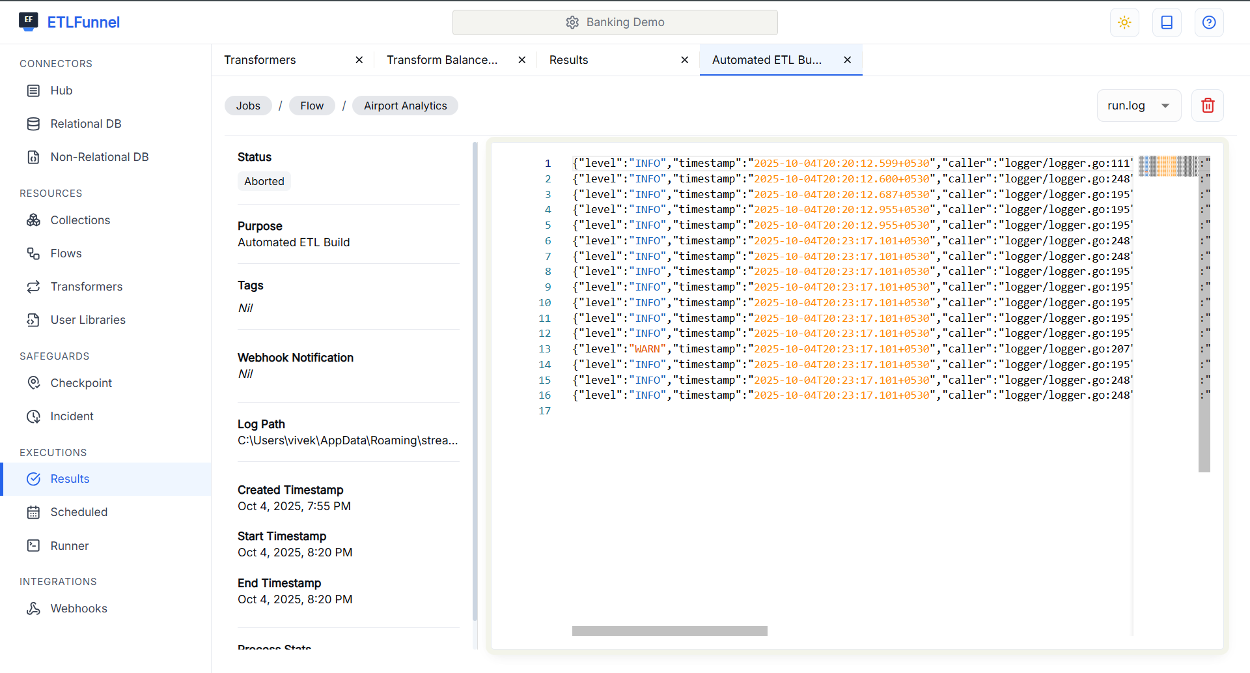1250x673 pixels.
Task: Open the Jobs breadcrumb link
Action: [247, 105]
